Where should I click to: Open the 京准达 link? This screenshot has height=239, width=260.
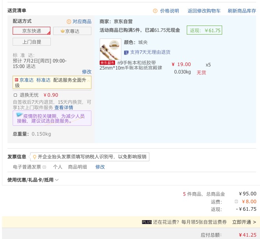(26, 80)
